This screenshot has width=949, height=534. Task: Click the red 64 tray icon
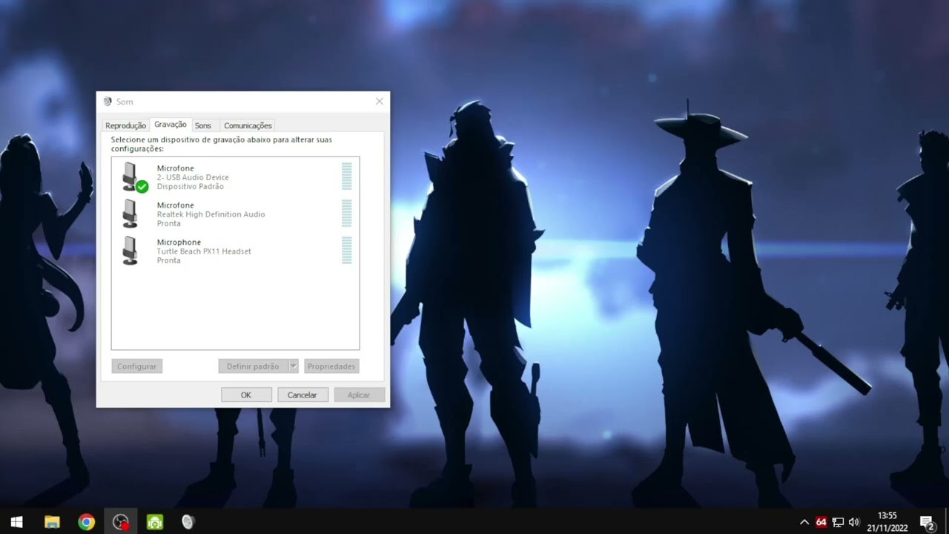(x=821, y=522)
